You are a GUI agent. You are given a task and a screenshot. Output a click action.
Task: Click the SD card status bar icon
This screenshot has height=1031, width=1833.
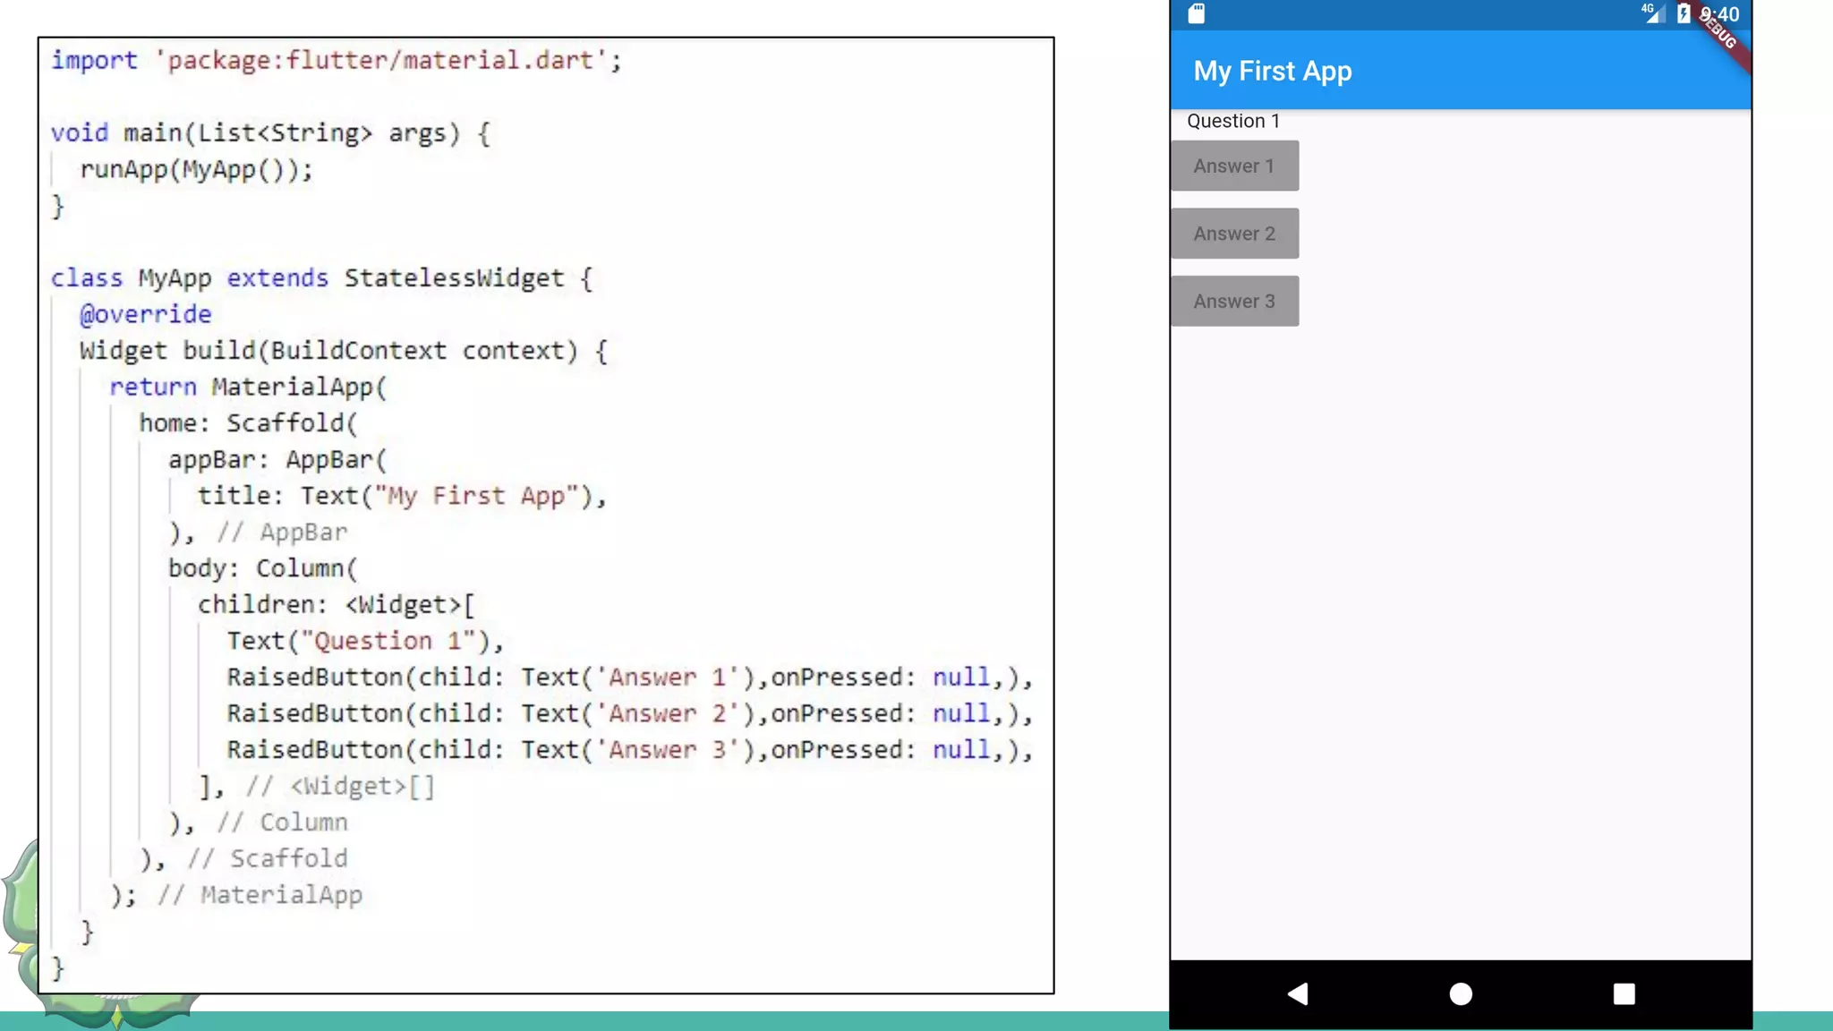tap(1197, 13)
